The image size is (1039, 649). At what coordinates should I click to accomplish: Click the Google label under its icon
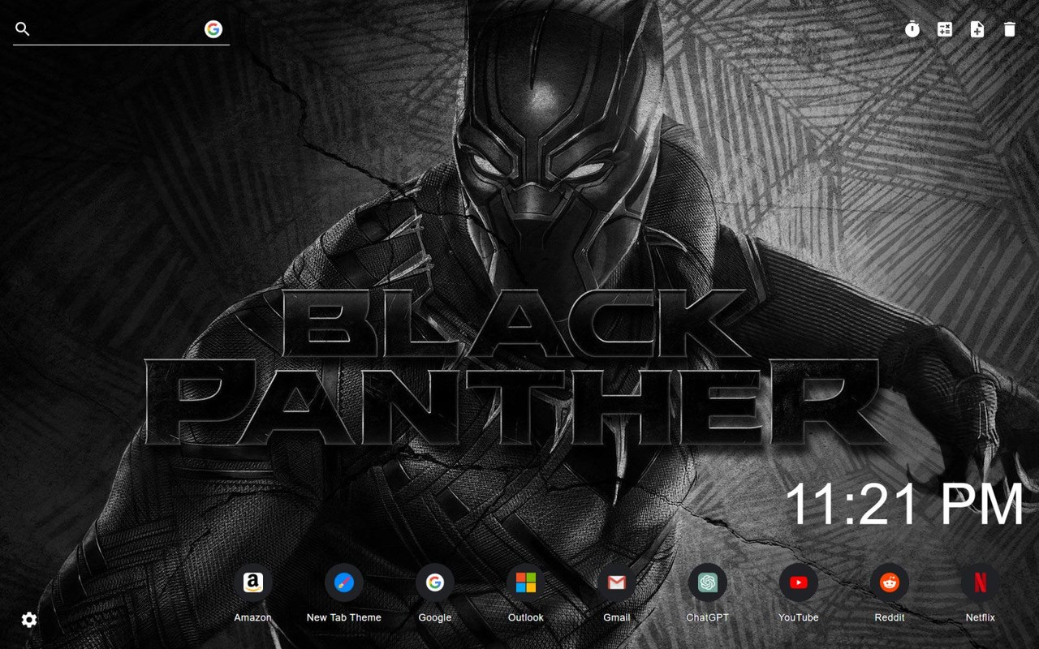435,617
